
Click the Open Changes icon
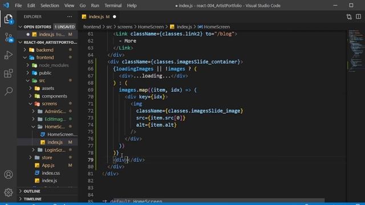tap(349, 17)
